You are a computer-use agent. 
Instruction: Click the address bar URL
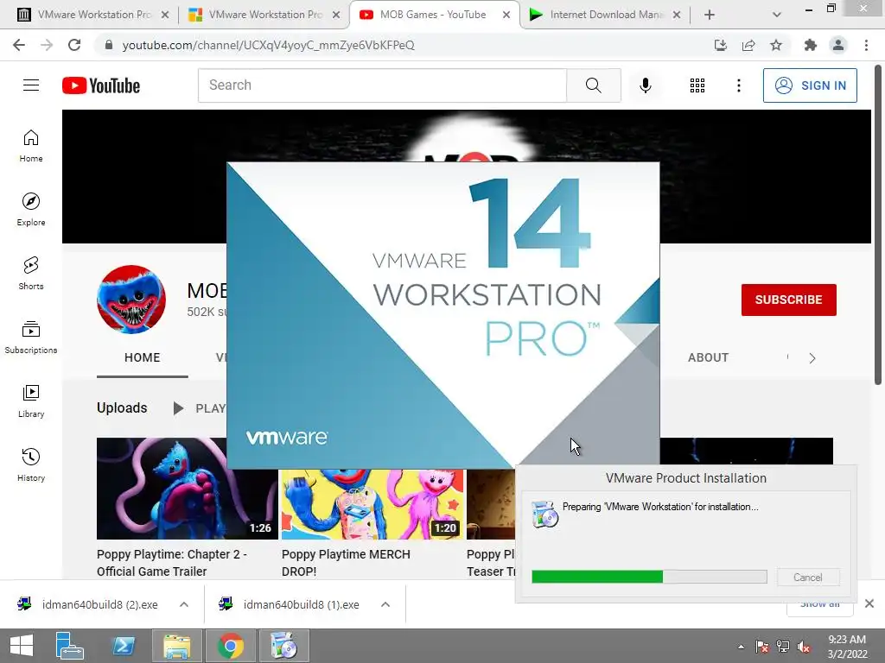click(268, 45)
